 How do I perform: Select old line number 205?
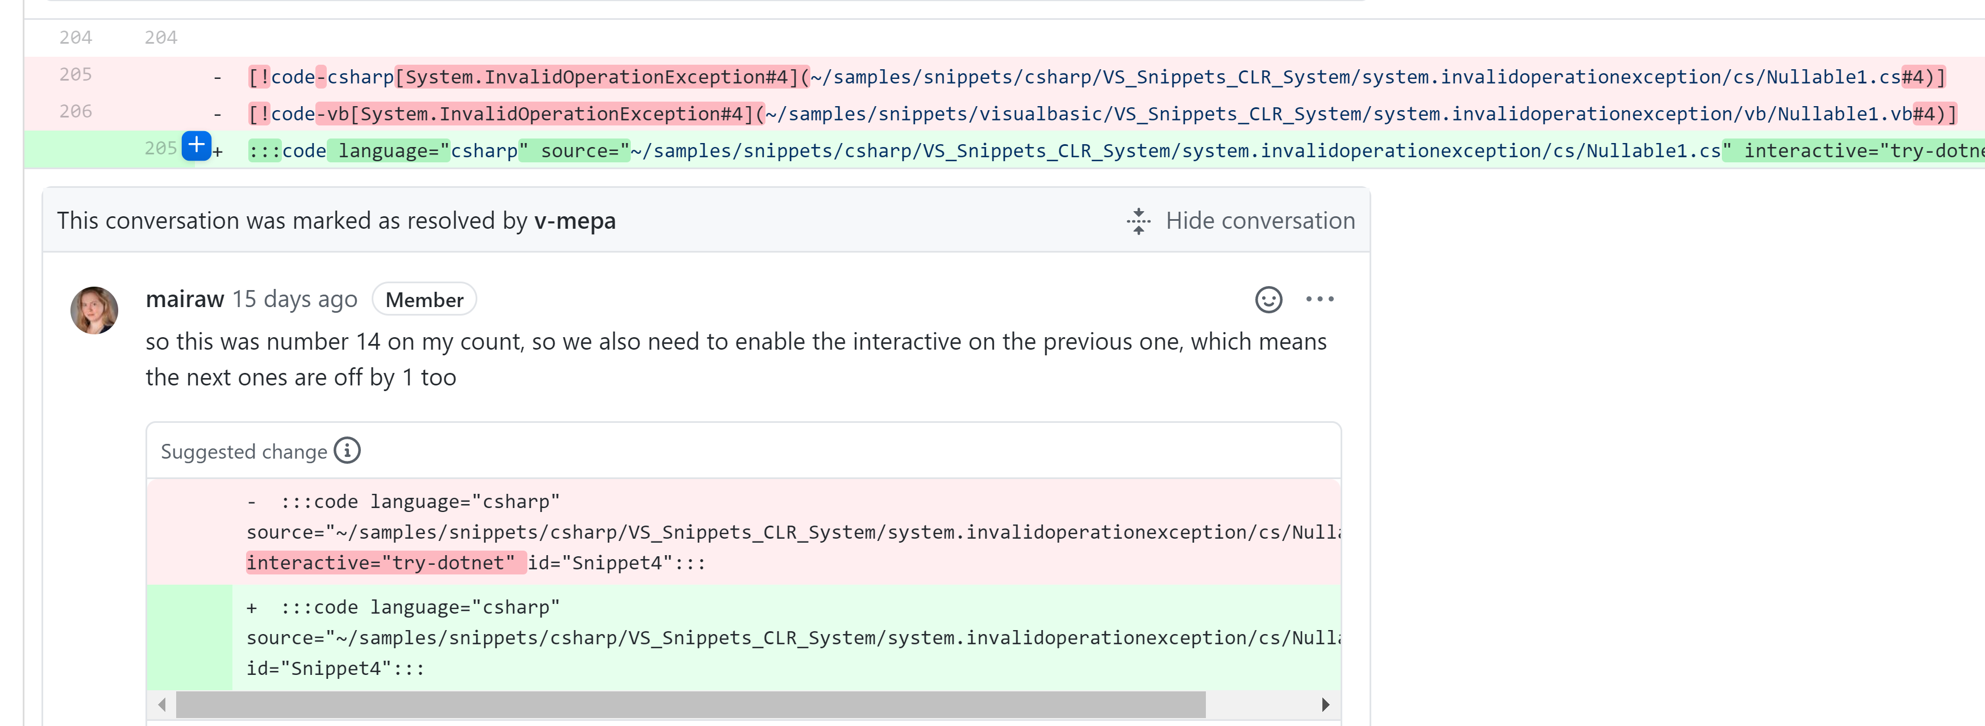point(76,75)
